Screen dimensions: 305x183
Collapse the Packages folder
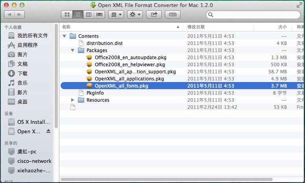[x=72, y=50]
